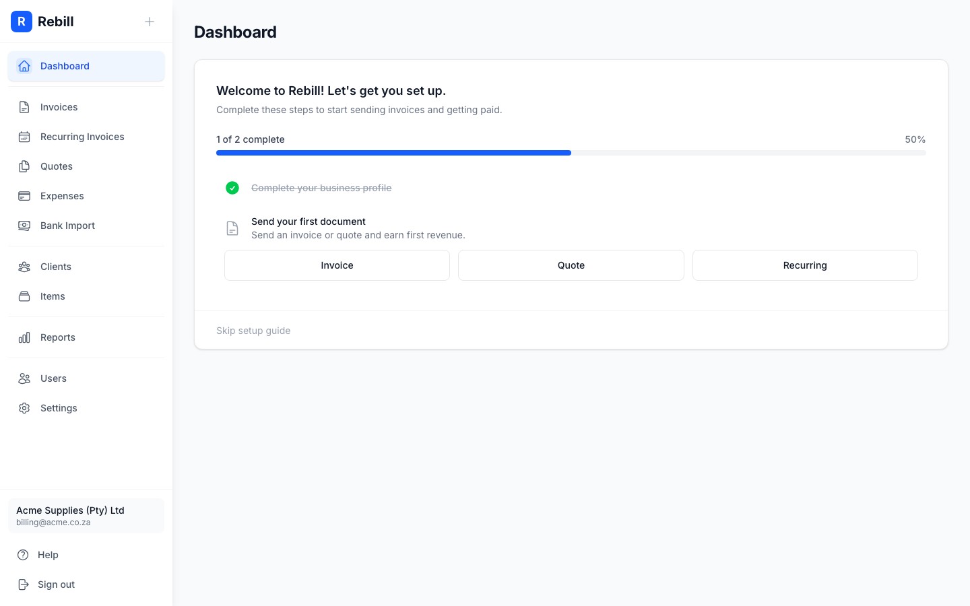
Task: Click the 'Dashboard' page heading
Action: (235, 32)
